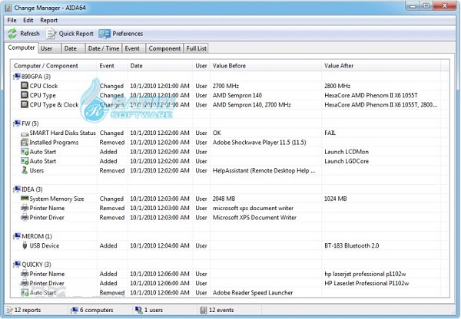Click the MEROM computer icon
This screenshot has height=319, width=461.
[x=17, y=236]
